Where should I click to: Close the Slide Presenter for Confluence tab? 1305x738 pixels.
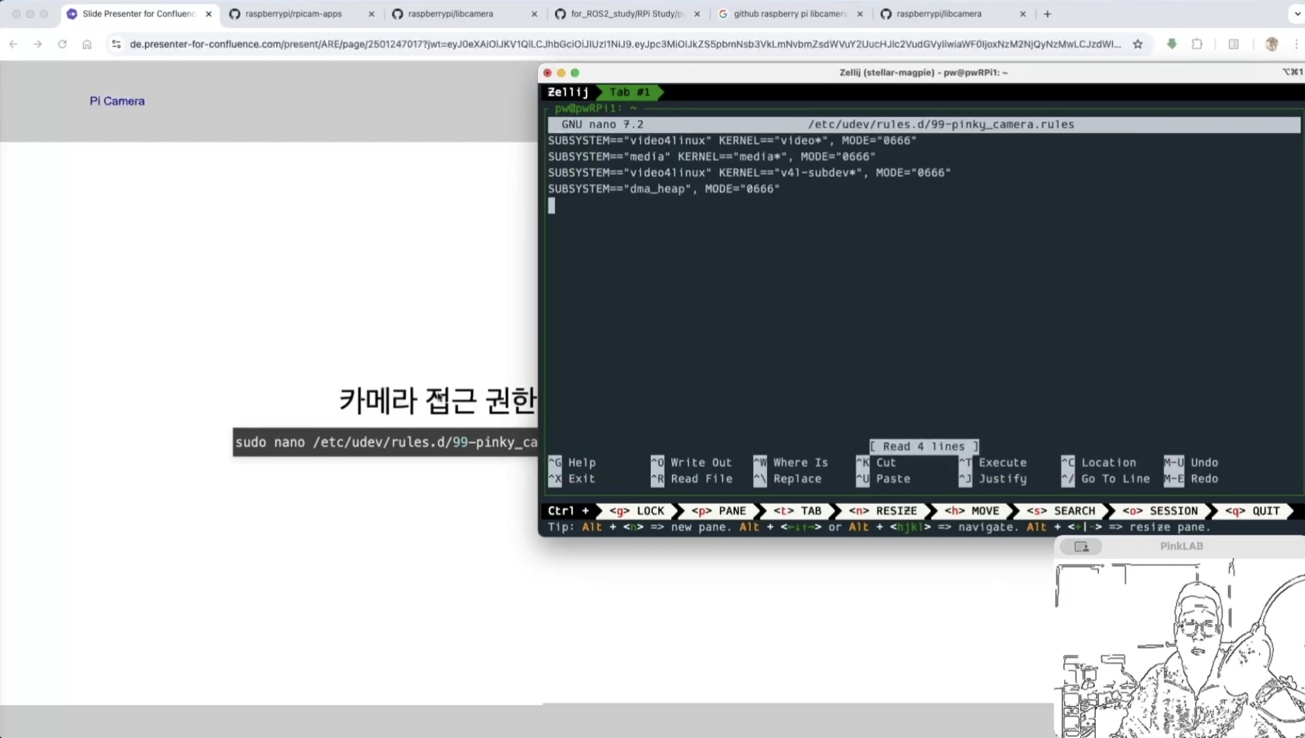click(x=209, y=14)
